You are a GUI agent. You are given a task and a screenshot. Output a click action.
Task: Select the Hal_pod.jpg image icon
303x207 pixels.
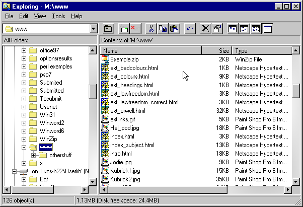[x=105, y=128]
